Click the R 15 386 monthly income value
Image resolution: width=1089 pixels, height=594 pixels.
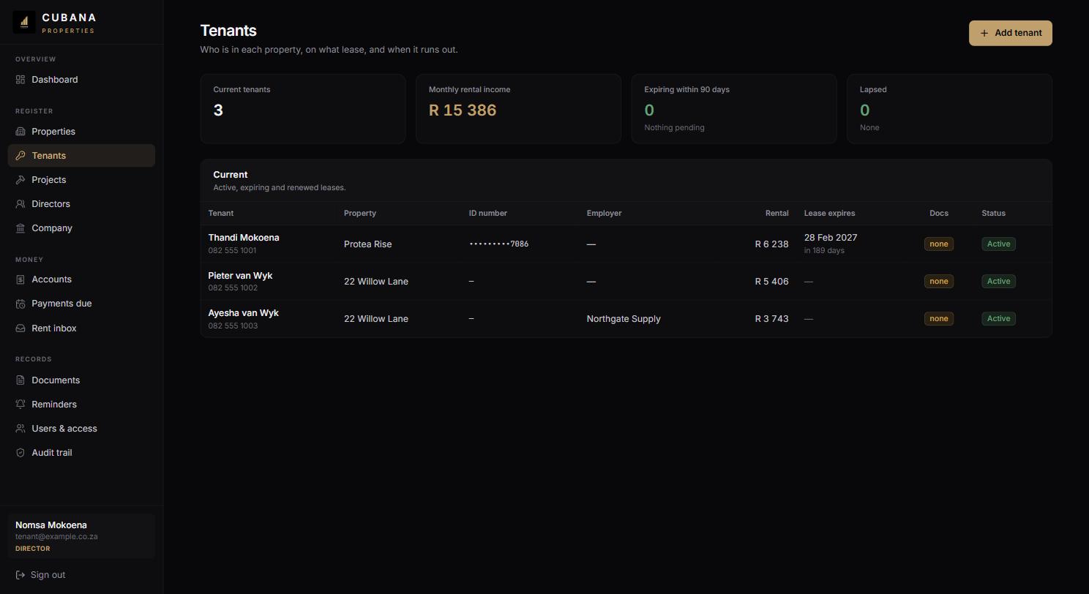point(463,110)
